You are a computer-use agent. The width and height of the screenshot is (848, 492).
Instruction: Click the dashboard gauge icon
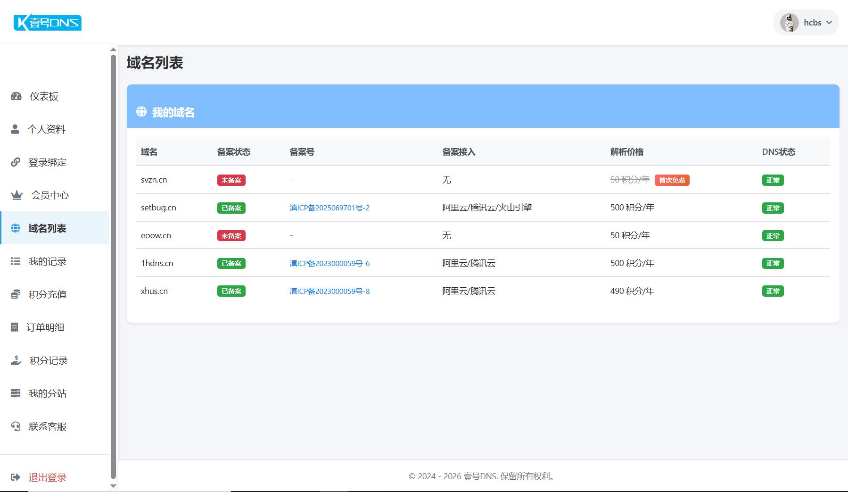[x=16, y=96]
